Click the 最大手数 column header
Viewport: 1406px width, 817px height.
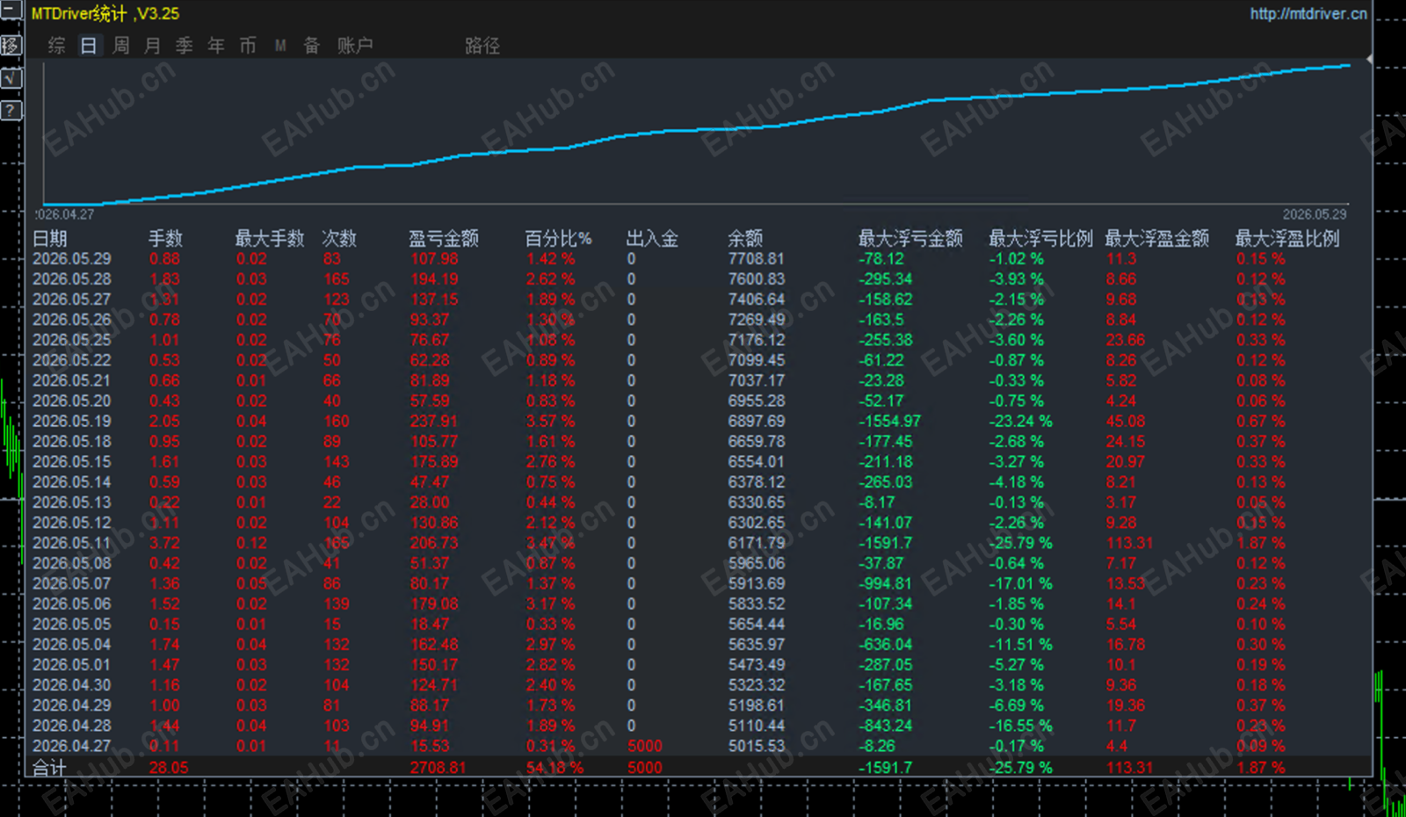point(270,238)
